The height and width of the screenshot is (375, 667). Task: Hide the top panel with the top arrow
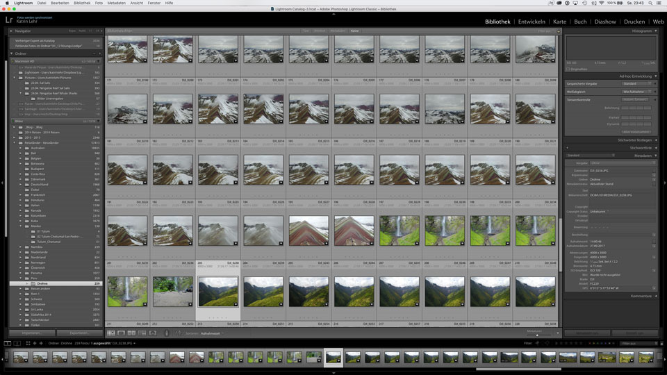click(x=333, y=14)
